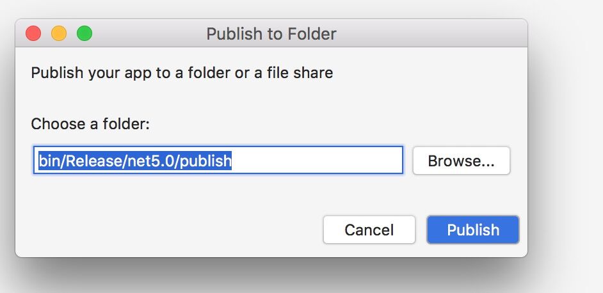The height and width of the screenshot is (293, 603).
Task: Click the "Publish to Folder" window title
Action: [x=271, y=33]
